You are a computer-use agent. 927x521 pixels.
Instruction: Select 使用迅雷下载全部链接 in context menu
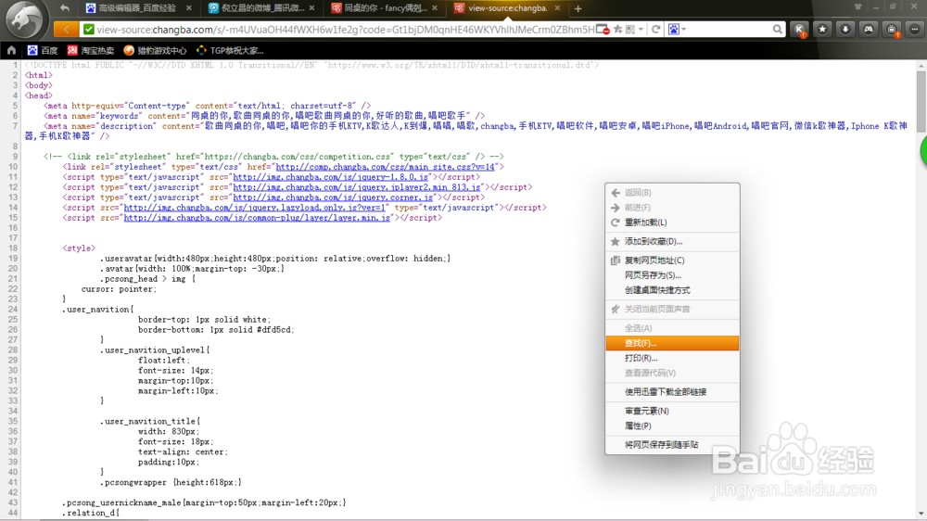point(672,392)
